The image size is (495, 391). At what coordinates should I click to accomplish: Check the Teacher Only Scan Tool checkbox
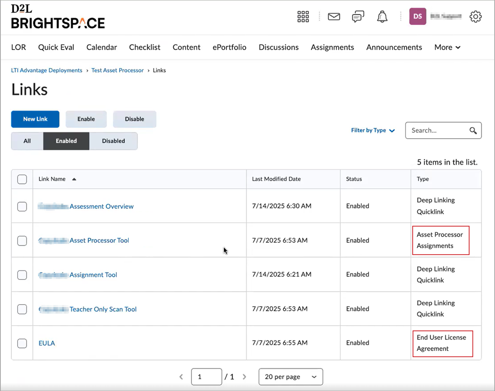point(22,309)
